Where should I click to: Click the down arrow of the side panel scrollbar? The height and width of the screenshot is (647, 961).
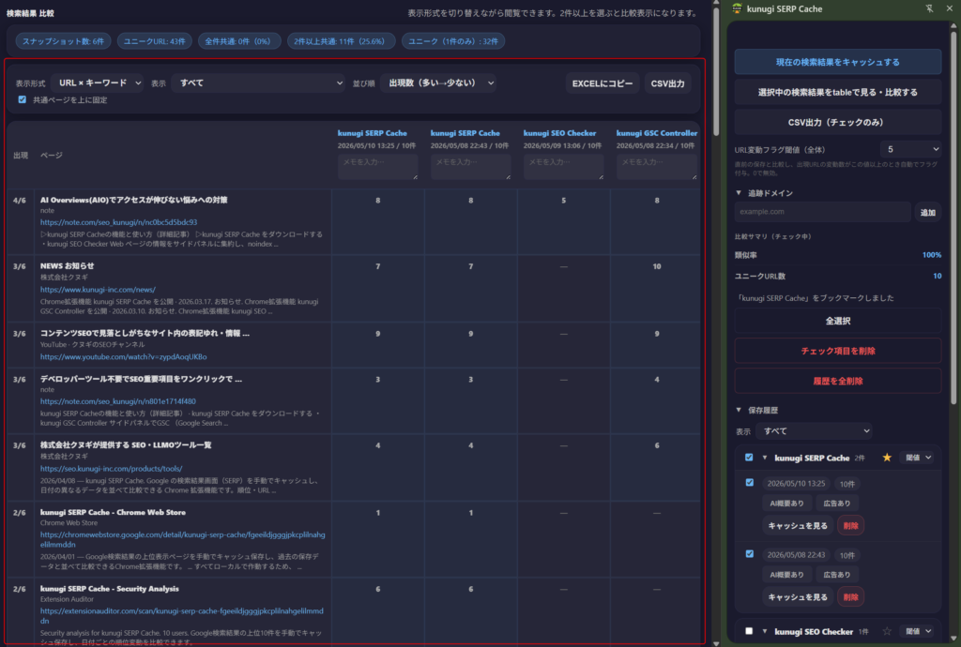[x=953, y=639]
